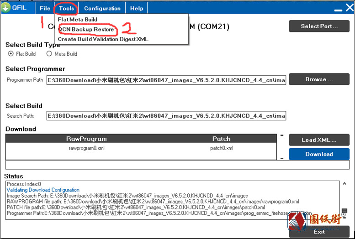Minimize the QFIL window
355x239 pixels.
[338, 10]
